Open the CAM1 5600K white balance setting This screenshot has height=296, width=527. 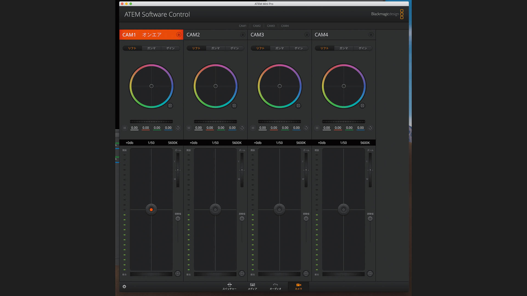point(173,143)
